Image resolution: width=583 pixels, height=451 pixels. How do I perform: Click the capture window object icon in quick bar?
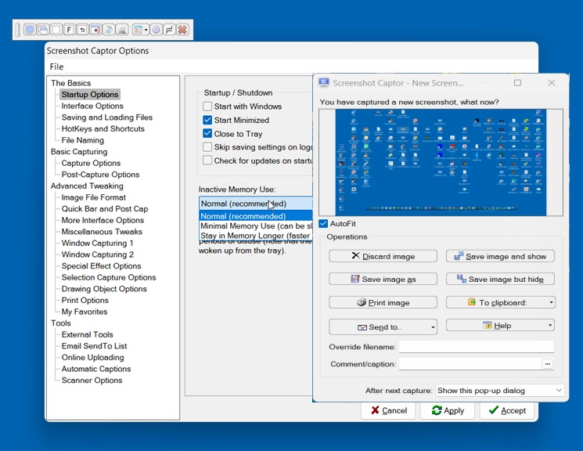tap(95, 30)
